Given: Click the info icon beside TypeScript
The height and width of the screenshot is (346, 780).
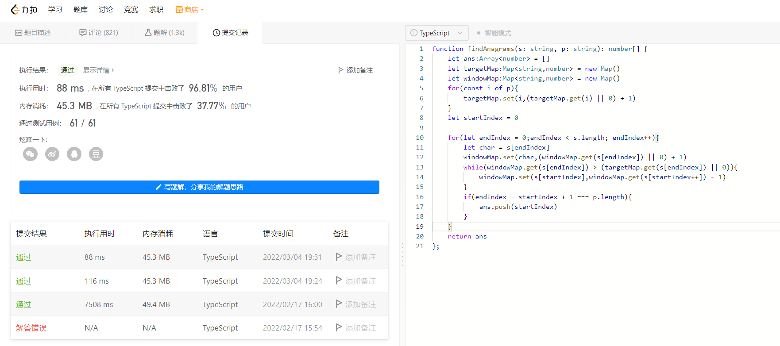Looking at the screenshot, I should (414, 33).
